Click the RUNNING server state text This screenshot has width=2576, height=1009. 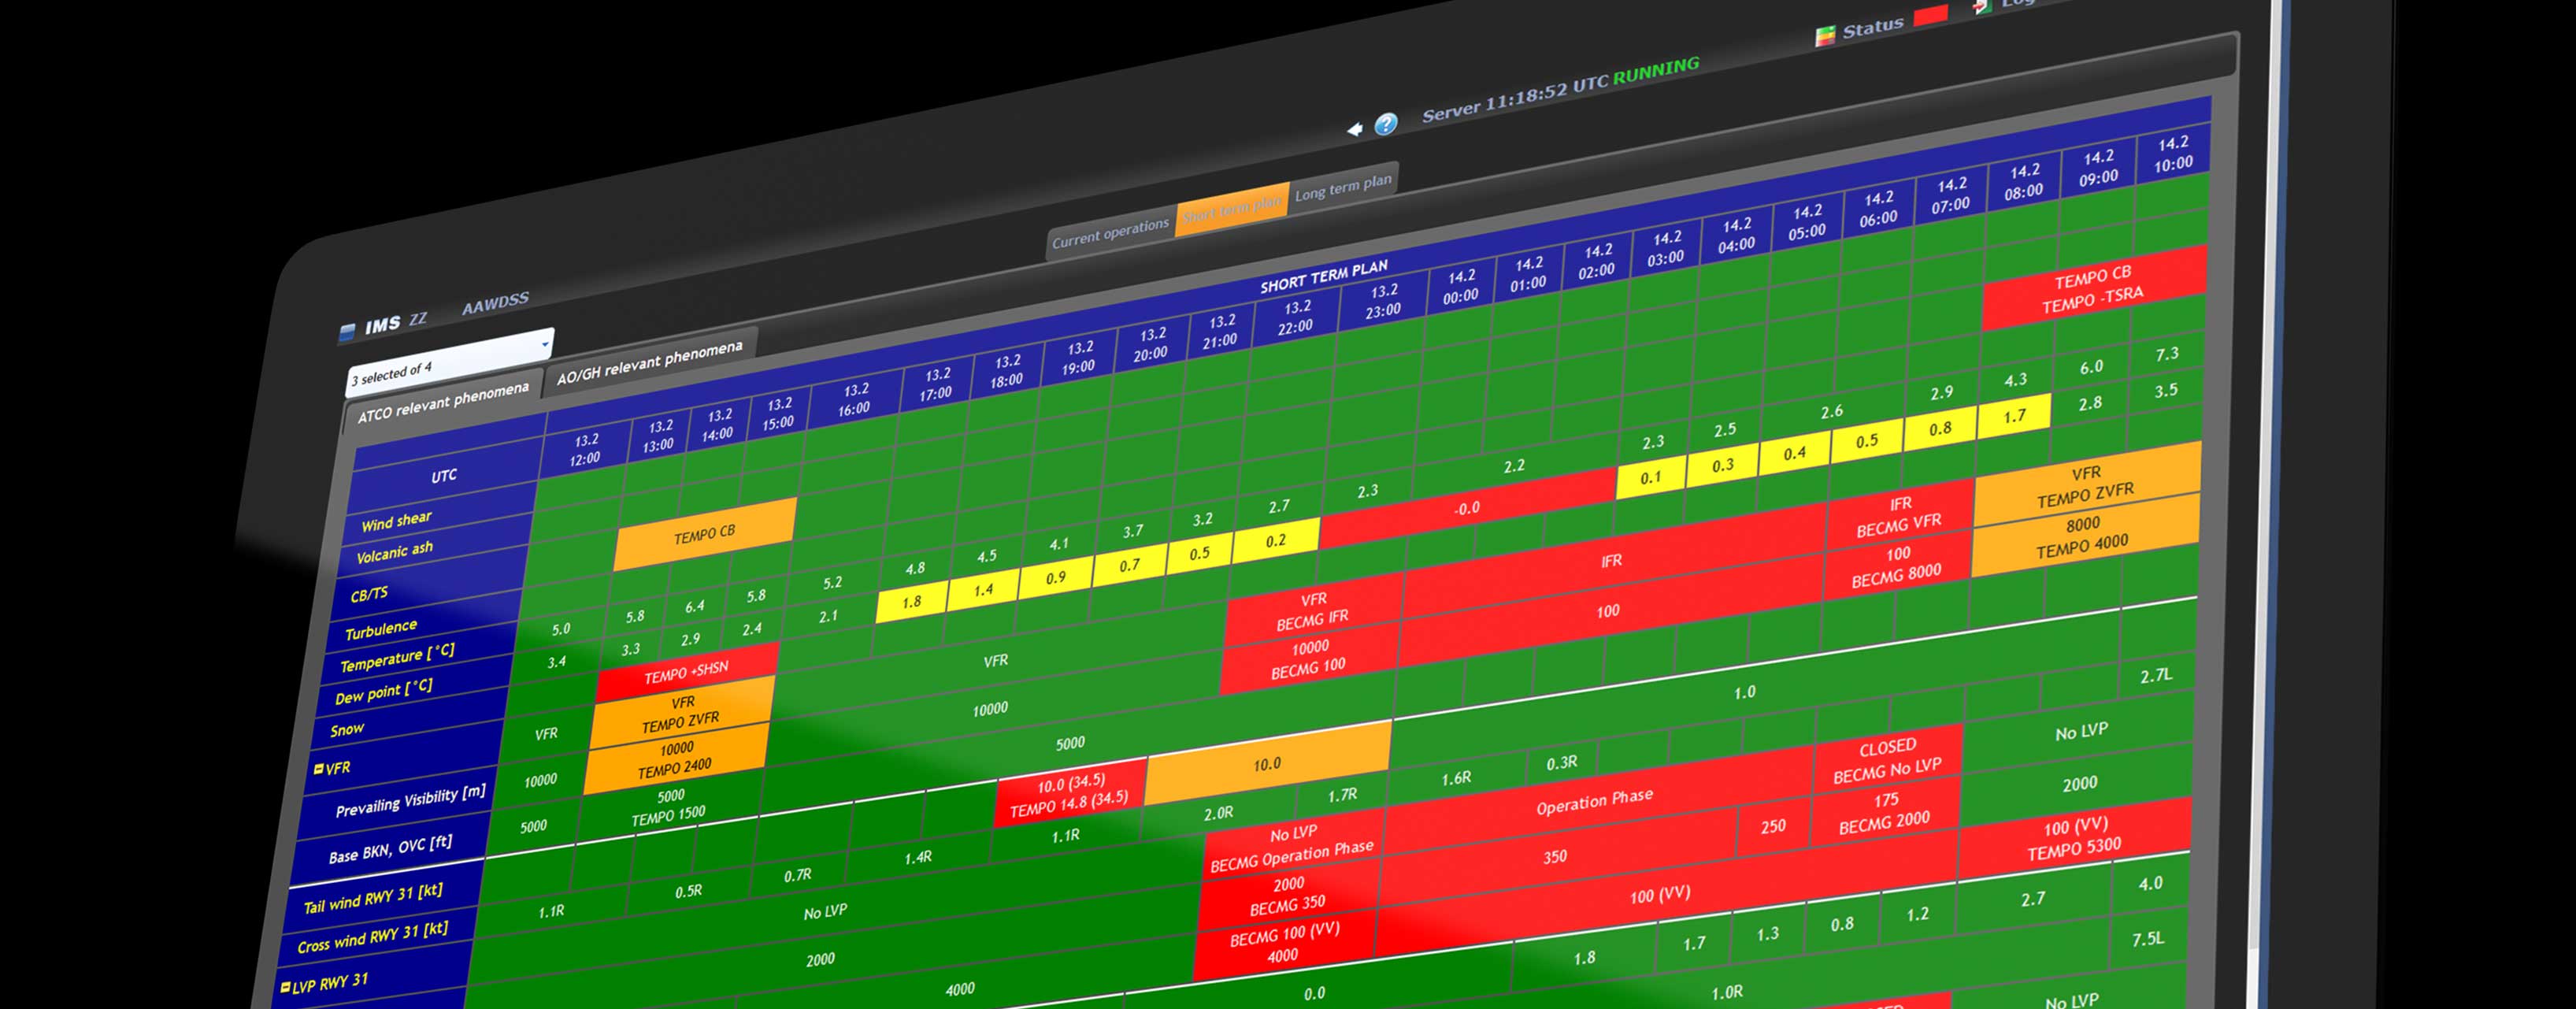1656,71
